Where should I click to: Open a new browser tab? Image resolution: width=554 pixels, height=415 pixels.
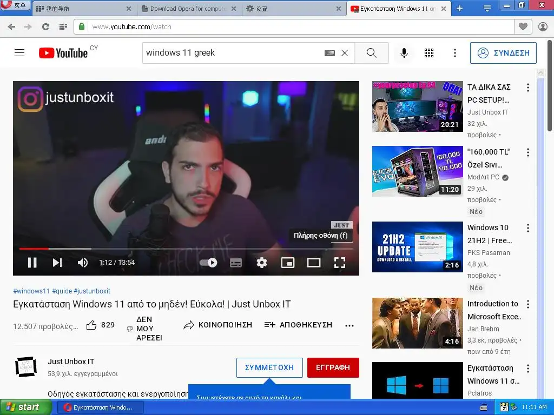pos(459,9)
